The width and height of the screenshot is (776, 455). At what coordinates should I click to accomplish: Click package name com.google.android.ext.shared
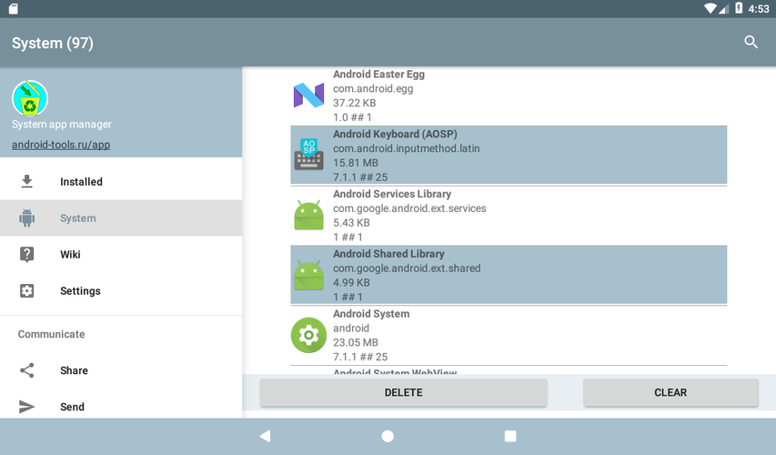click(407, 268)
